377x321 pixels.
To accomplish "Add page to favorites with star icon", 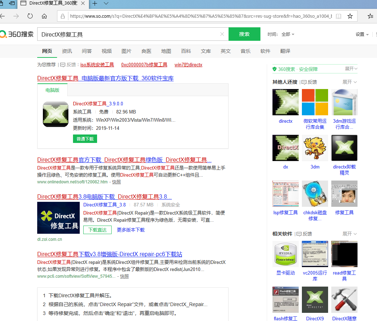I will [350, 16].
